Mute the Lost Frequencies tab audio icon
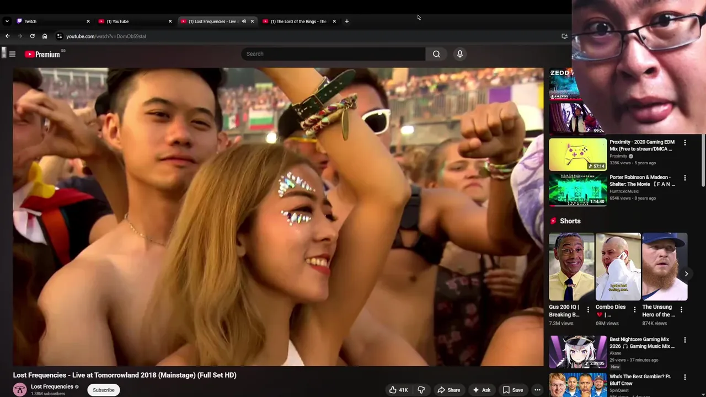The width and height of the screenshot is (706, 397). (x=243, y=22)
